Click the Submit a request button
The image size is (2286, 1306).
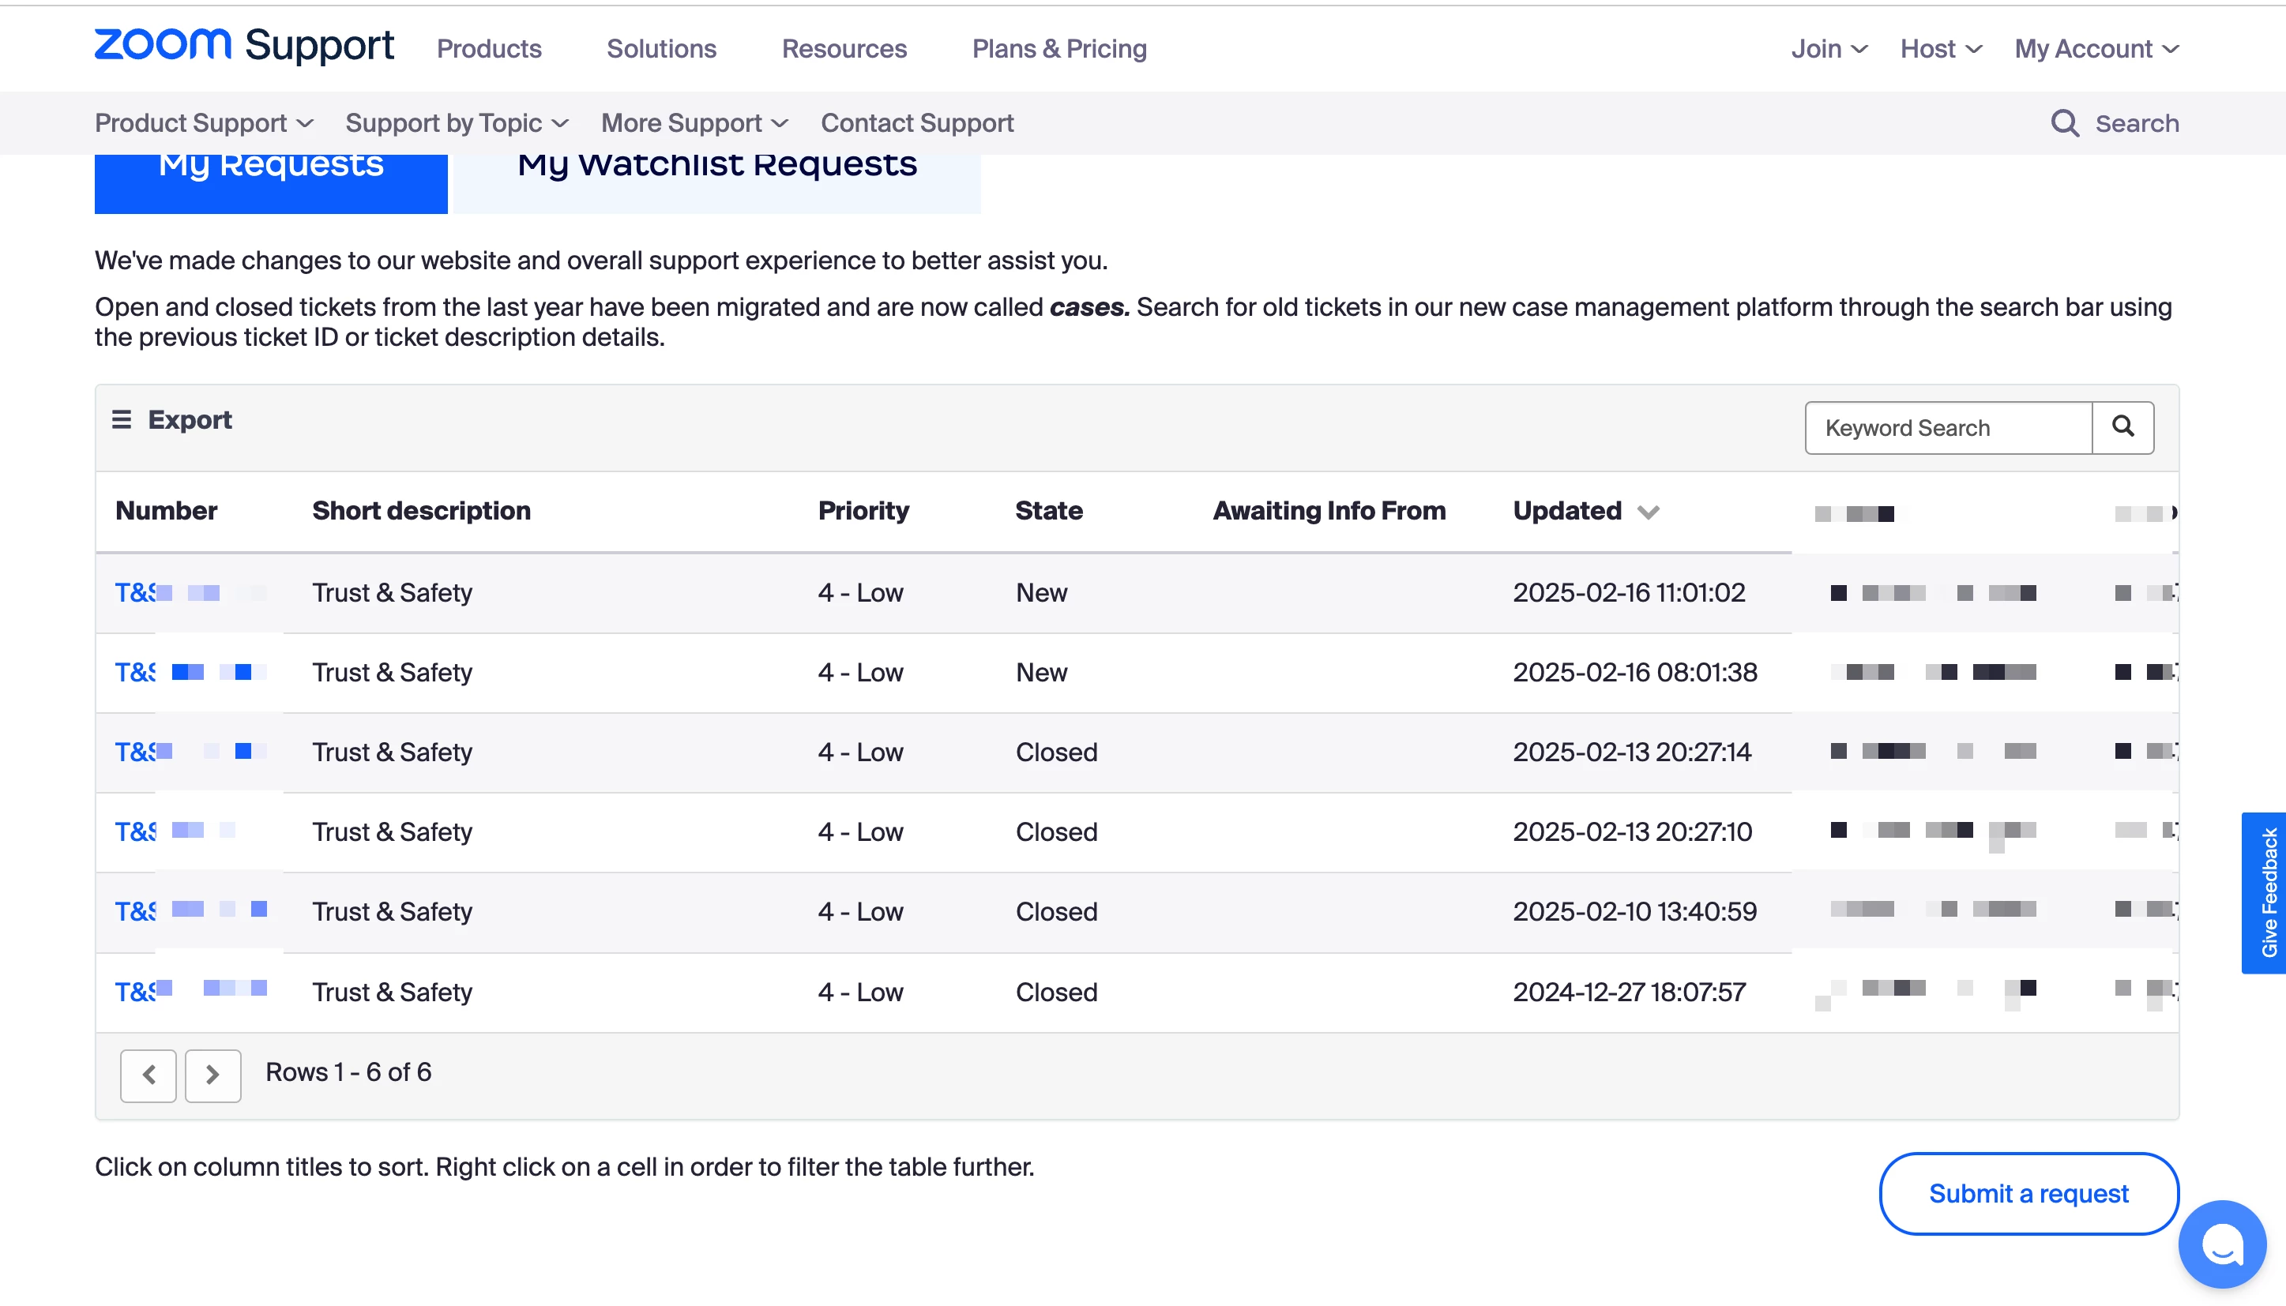coord(2028,1193)
